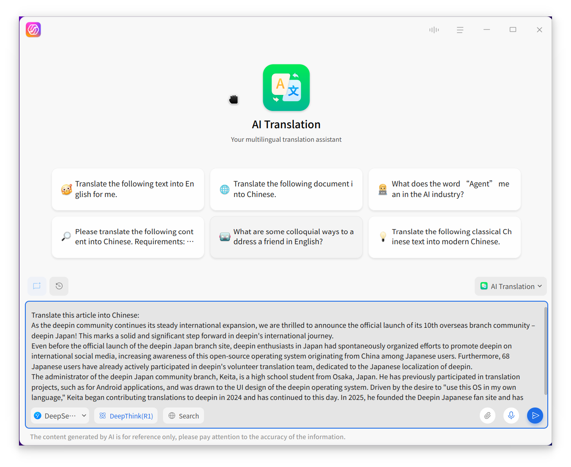This screenshot has height=467, width=571.
Task: Choose the 'Agent' meaning in AI industry prompt
Action: tap(445, 189)
